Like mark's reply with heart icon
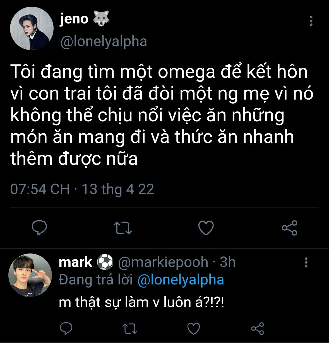 pyautogui.click(x=193, y=328)
